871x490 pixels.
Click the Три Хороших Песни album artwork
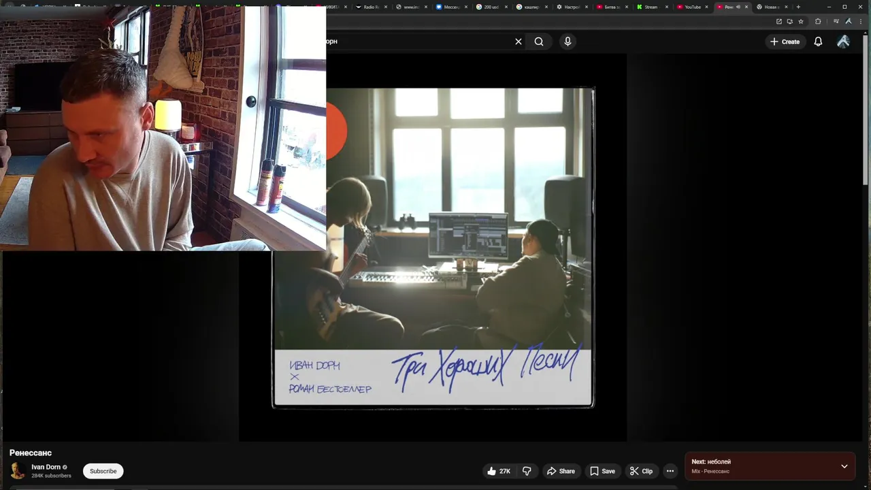point(433,248)
